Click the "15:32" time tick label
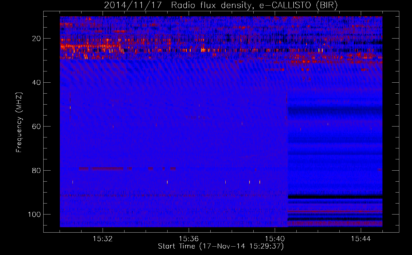Screen dimensions: 412x255 tap(103, 239)
